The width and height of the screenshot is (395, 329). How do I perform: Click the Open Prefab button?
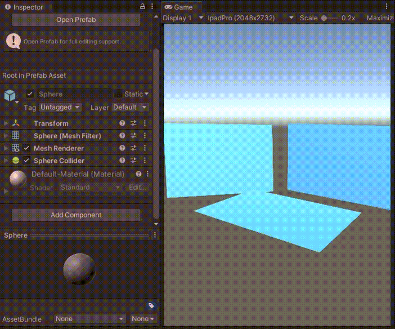tap(76, 20)
